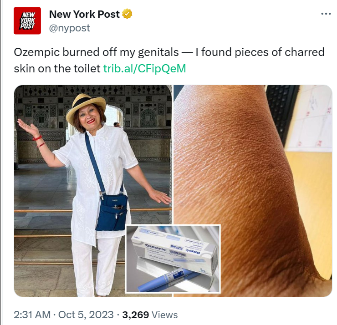Screen dimensions: 337x325
Task: Open the @nypost handle link
Action: point(70,28)
